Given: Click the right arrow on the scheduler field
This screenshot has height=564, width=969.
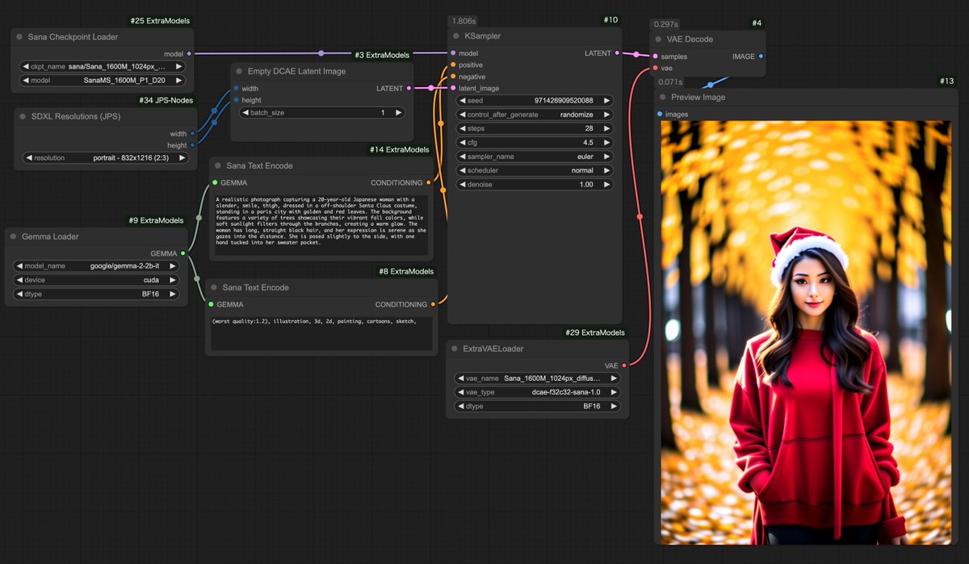Looking at the screenshot, I should coord(606,170).
